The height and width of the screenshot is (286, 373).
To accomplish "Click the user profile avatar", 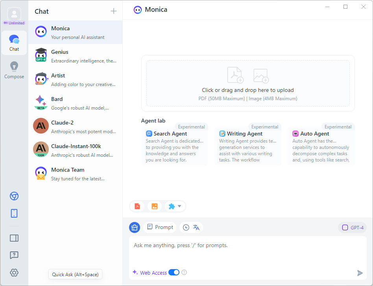I will 14,13.
